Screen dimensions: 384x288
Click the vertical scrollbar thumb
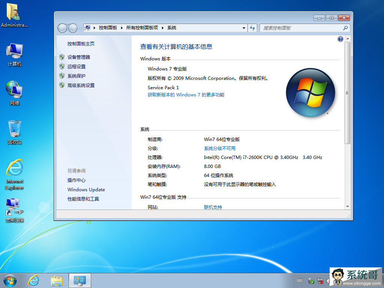[x=347, y=93]
